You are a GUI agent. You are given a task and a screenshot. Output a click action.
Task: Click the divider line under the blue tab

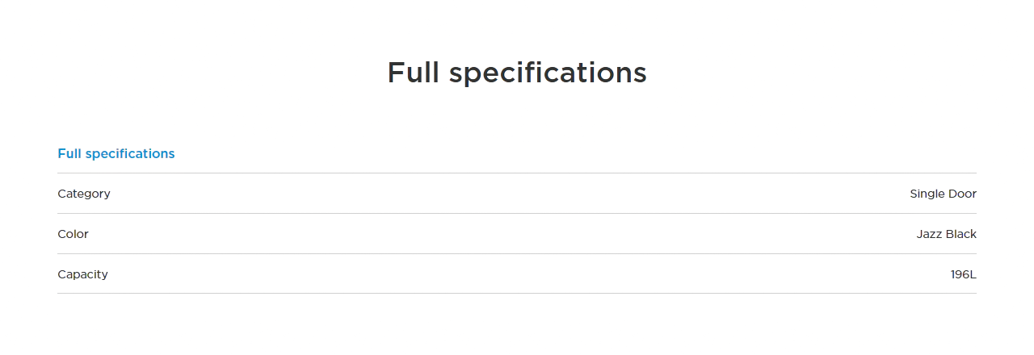[517, 173]
